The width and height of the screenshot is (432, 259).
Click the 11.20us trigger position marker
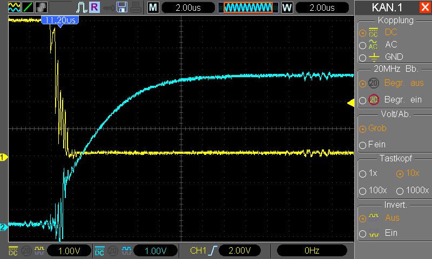coord(59,21)
